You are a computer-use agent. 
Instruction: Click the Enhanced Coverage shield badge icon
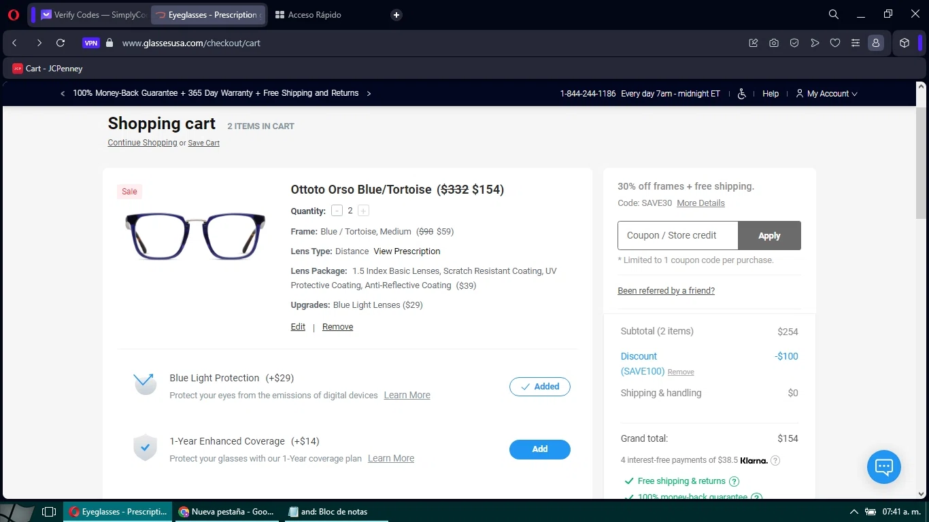(145, 447)
